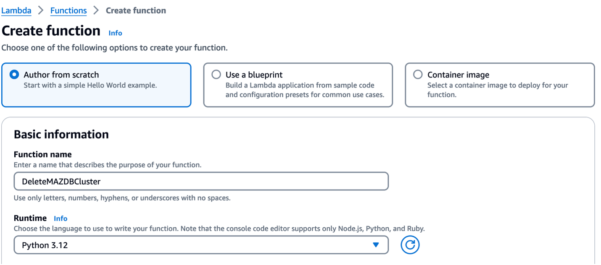Screen dimensions: 601x265
Task: Click Info link beside Create function heading
Action: [x=115, y=33]
